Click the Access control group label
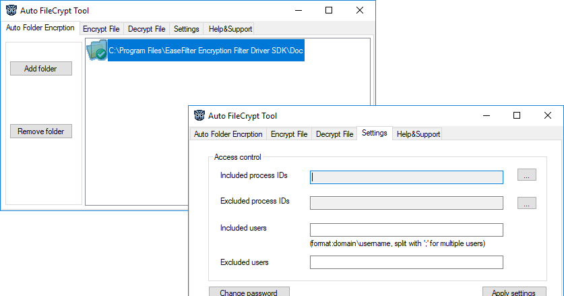 (238, 157)
